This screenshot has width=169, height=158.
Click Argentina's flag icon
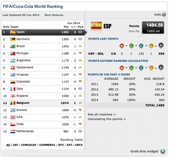click(13, 60)
